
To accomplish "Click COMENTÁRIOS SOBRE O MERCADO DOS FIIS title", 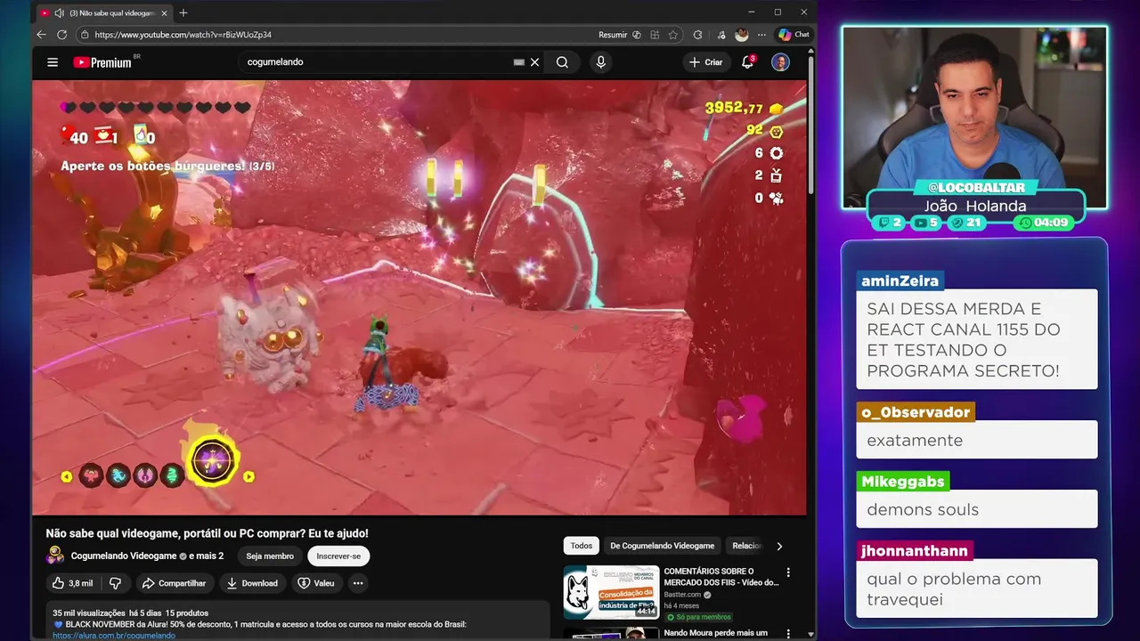I will 721,577.
